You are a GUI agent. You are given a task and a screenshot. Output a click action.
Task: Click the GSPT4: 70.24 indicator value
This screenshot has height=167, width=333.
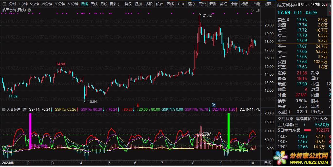coord(41,110)
